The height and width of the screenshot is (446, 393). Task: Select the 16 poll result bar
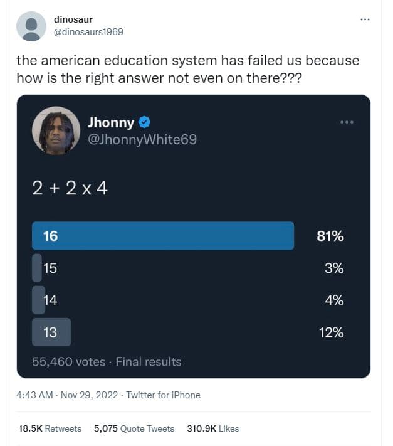click(163, 236)
